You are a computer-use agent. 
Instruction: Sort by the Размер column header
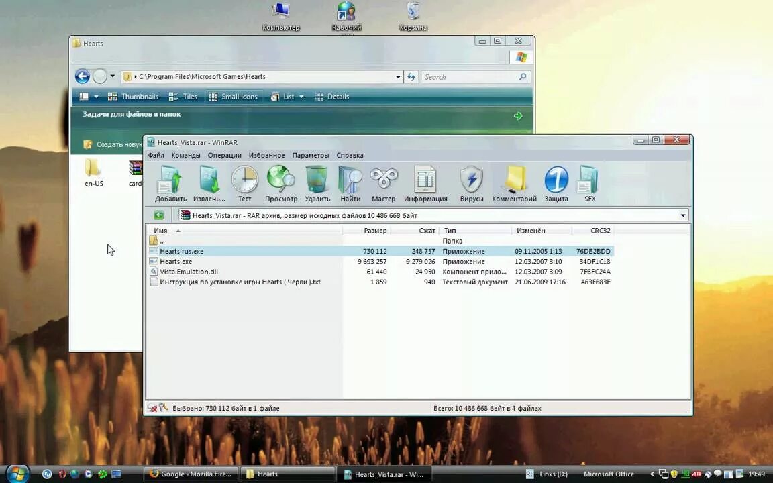[x=375, y=231]
